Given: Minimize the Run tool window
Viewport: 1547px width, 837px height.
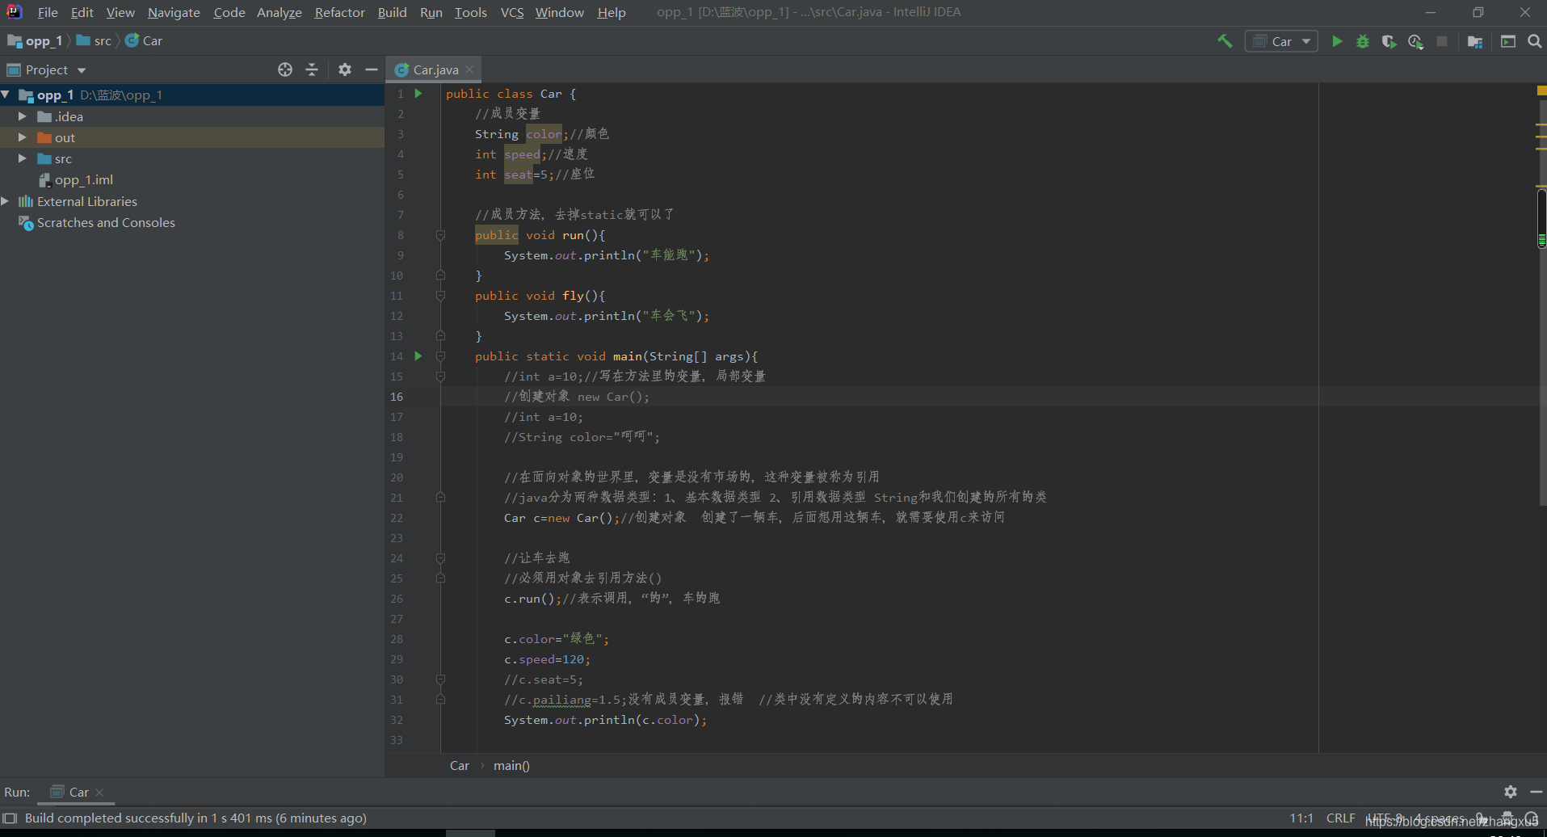Looking at the screenshot, I should pos(1536,792).
